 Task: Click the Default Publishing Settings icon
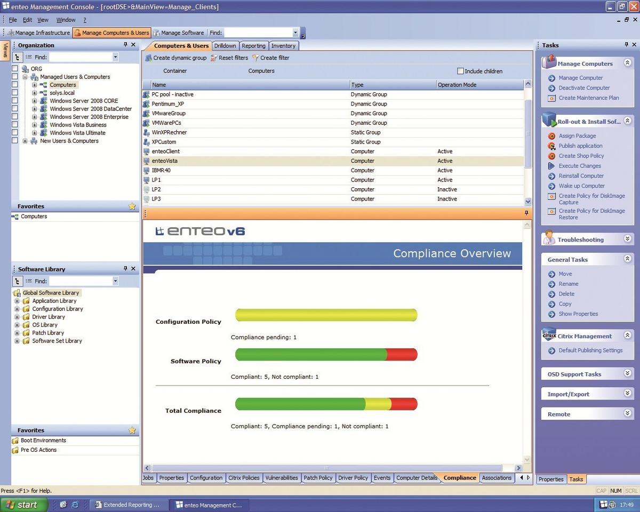(x=552, y=351)
